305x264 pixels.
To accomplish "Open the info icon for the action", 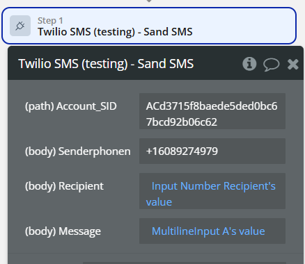I will [x=249, y=64].
